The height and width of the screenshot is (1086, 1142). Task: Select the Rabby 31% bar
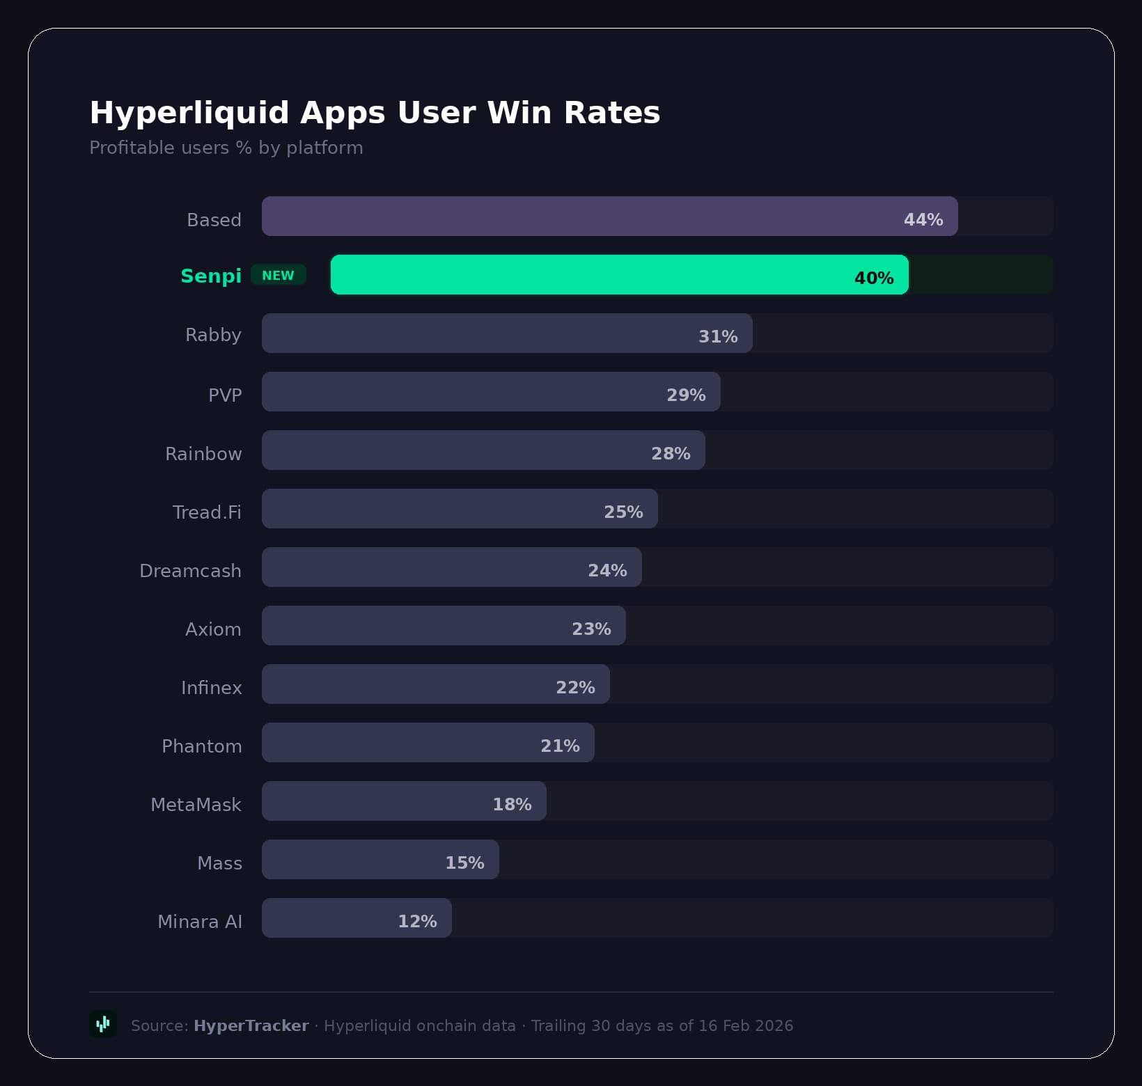pyautogui.click(x=507, y=333)
